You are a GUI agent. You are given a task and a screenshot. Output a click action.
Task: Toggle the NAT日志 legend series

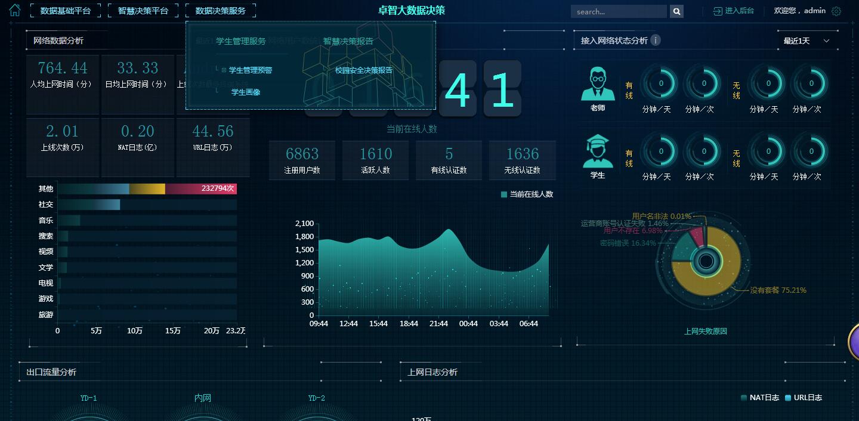pyautogui.click(x=759, y=398)
